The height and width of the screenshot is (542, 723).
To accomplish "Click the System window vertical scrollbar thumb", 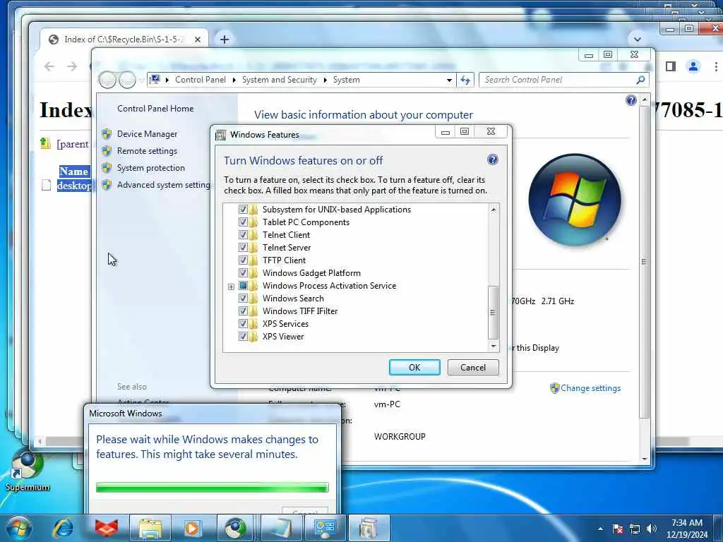I will pos(644,262).
